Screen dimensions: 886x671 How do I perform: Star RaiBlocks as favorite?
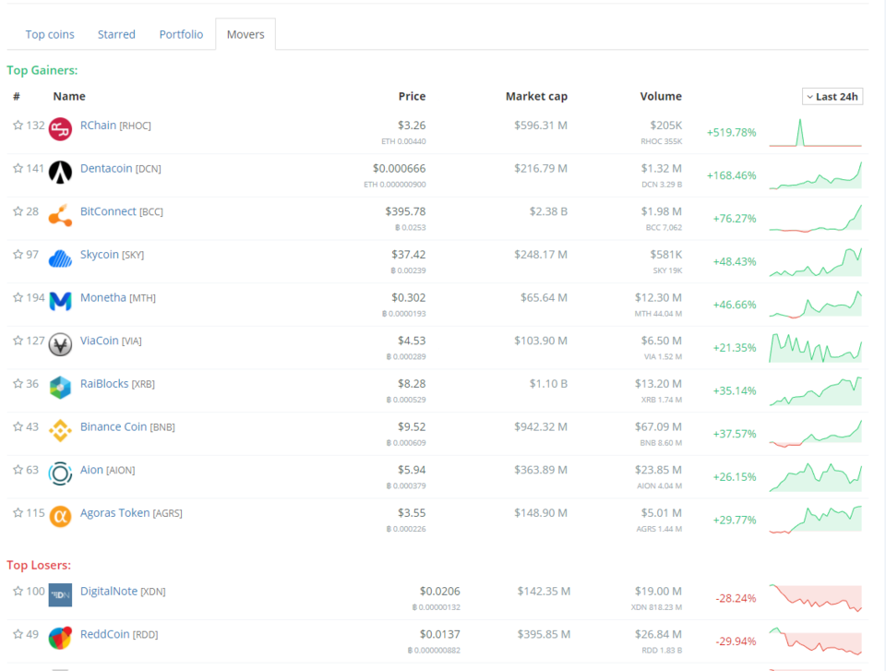pos(18,383)
